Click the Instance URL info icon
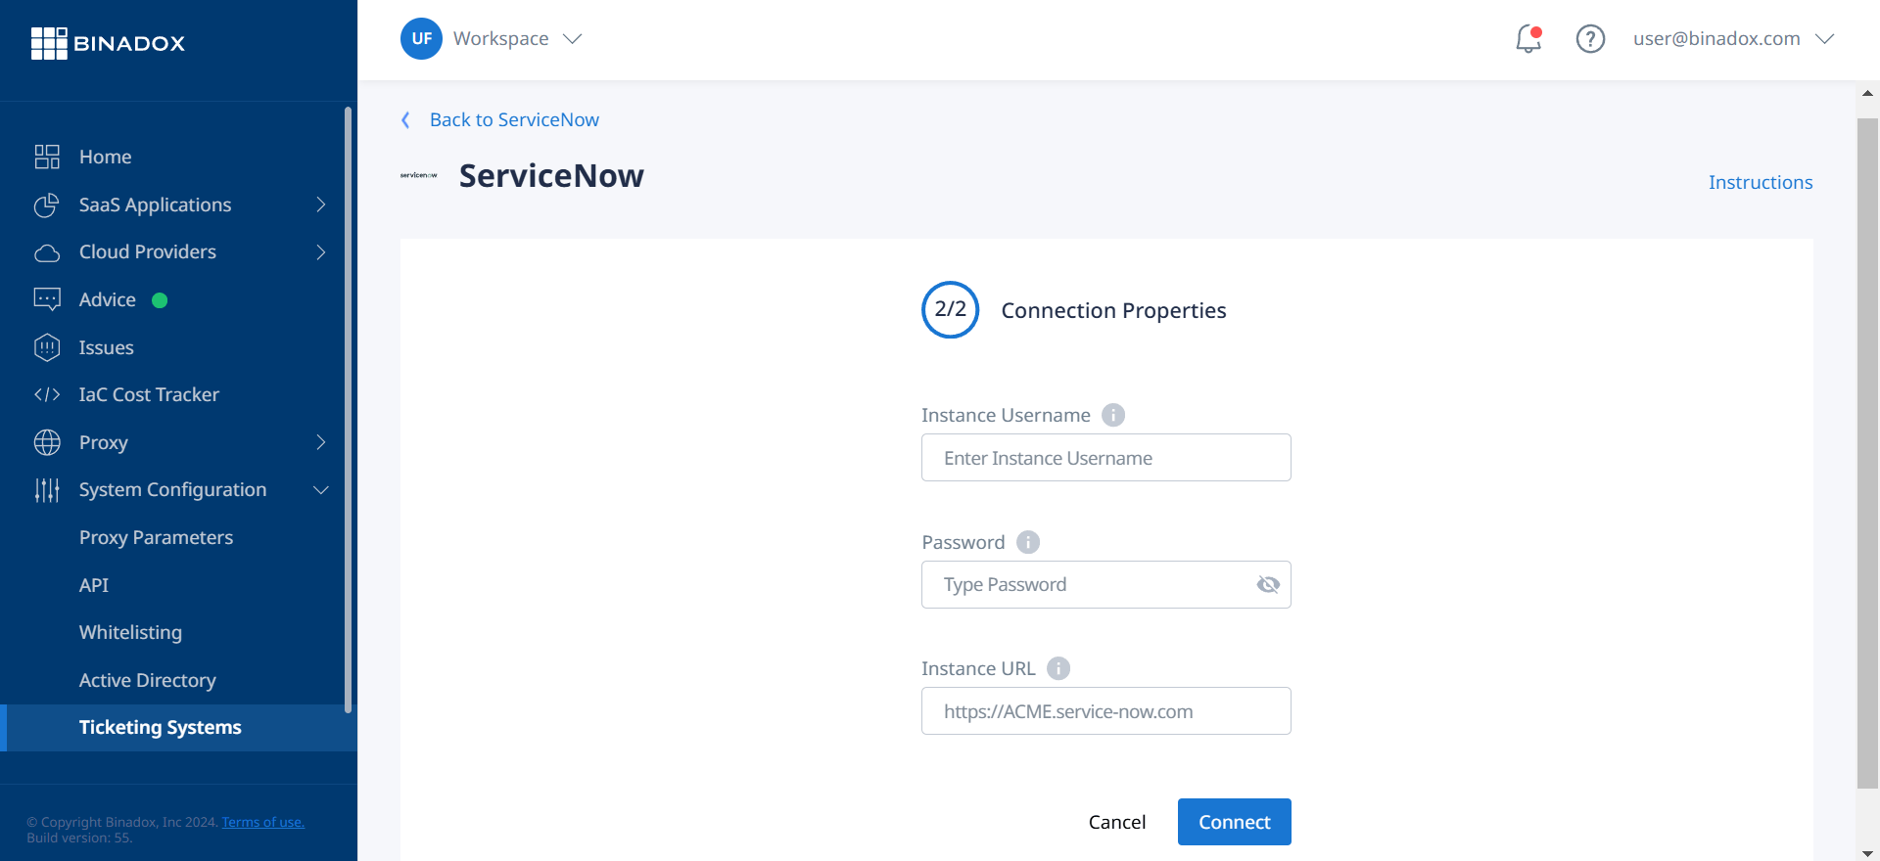The height and width of the screenshot is (861, 1880). click(1058, 668)
